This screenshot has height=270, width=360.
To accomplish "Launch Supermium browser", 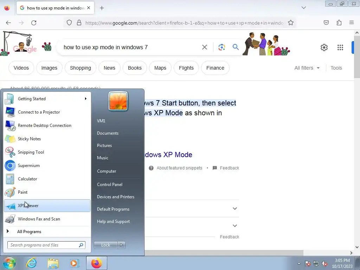I will 47,166.
